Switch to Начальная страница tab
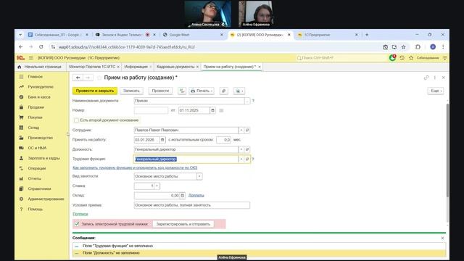This screenshot has width=464, height=261. pyautogui.click(x=40, y=67)
